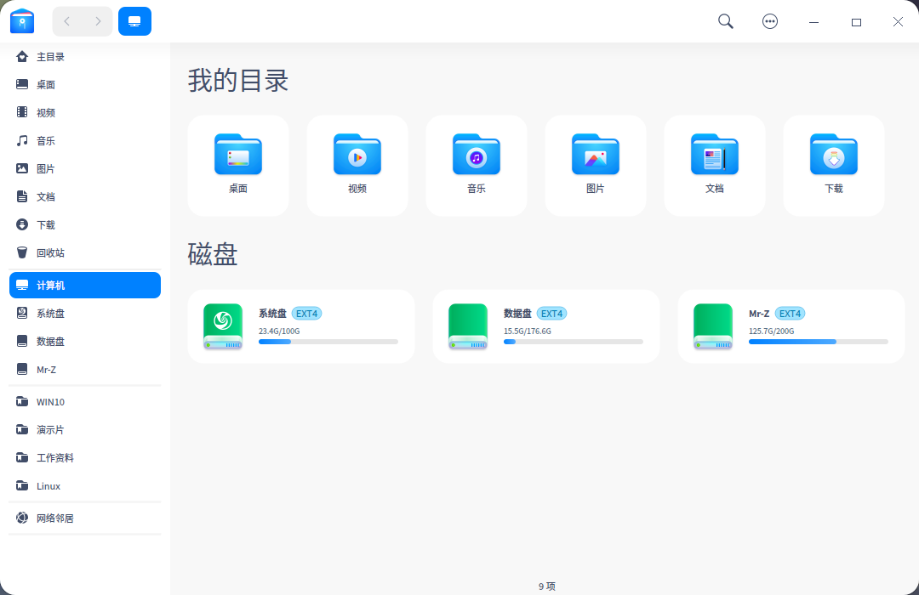Open the 视频 folder card icon

[357, 155]
